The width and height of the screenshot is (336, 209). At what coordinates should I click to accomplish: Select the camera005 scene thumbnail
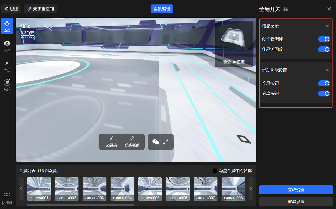pyautogui.click(x=150, y=189)
